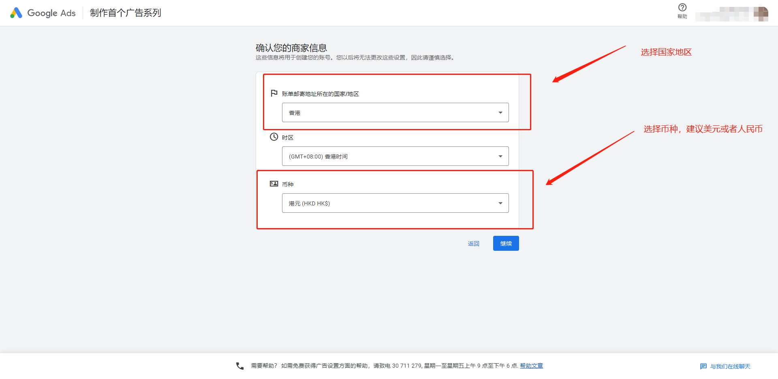The width and height of the screenshot is (778, 379).
Task: Click the 需要帮助？ footer text
Action: pyautogui.click(x=264, y=366)
